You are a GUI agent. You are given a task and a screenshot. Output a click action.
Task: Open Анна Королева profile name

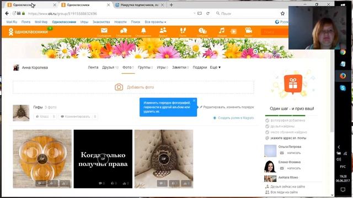(x=35, y=68)
